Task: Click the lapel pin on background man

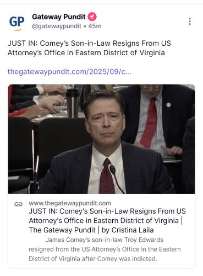Action: coord(168,105)
